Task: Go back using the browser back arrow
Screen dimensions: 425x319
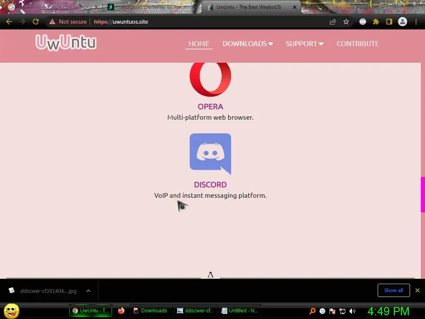Action: coord(9,22)
